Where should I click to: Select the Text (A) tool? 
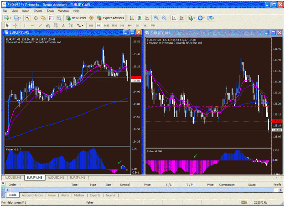63,26
